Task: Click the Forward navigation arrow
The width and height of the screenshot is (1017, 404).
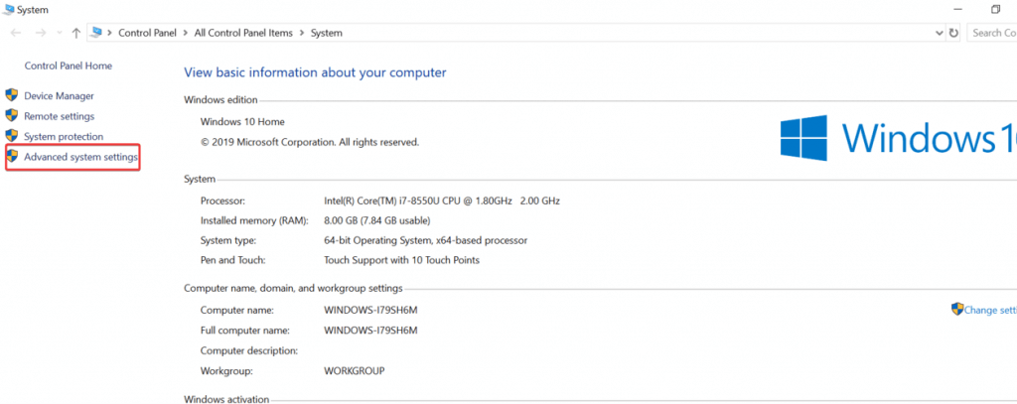Action: point(40,33)
